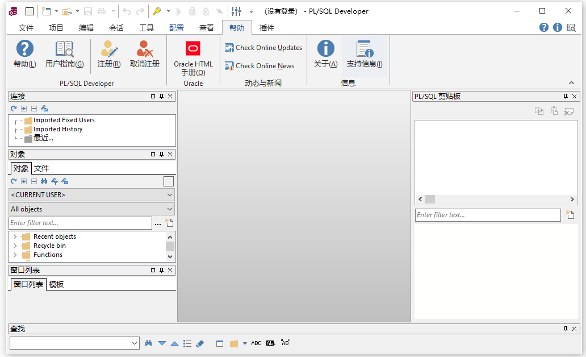586x357 pixels.
Task: Expand the Recycle bin folder
Action: point(15,246)
